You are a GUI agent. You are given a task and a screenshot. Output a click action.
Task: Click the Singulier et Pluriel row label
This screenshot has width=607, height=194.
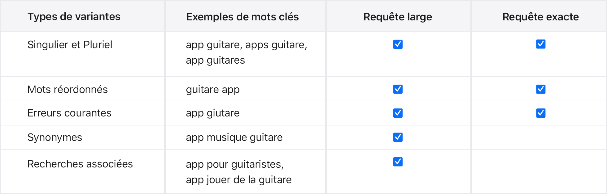click(70, 45)
